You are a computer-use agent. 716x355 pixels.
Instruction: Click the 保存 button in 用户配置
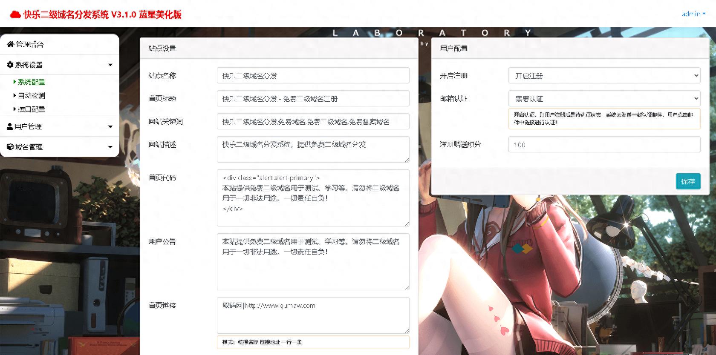(688, 181)
